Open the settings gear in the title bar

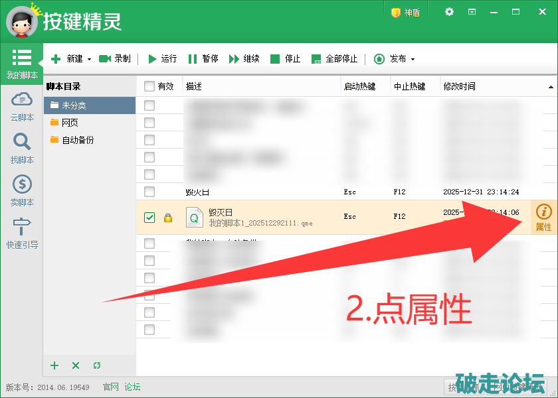[x=450, y=12]
